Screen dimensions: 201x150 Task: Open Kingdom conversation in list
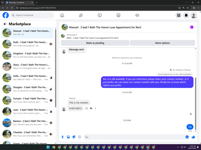coord(27,55)
